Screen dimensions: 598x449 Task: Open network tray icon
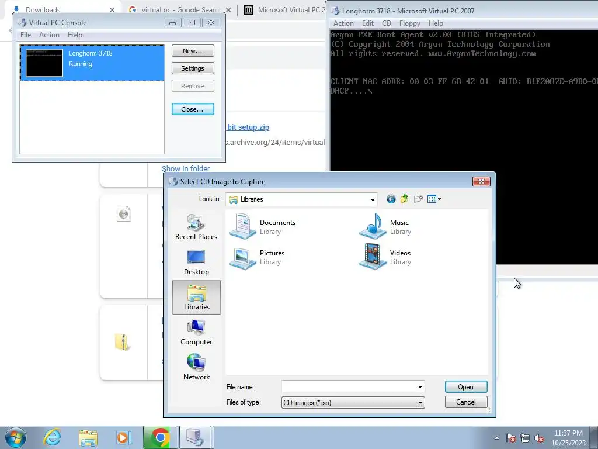click(525, 438)
